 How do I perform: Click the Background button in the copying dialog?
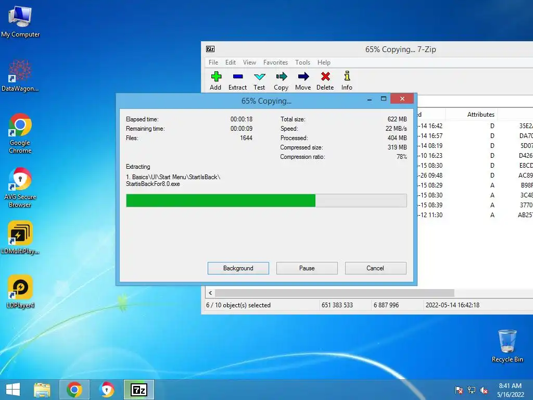click(x=238, y=268)
